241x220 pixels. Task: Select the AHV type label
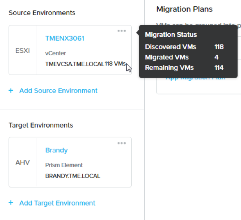23,162
